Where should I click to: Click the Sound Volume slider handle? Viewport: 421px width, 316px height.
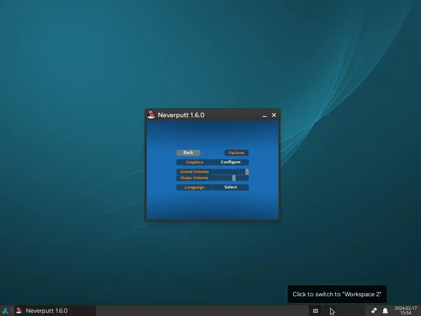(247, 172)
